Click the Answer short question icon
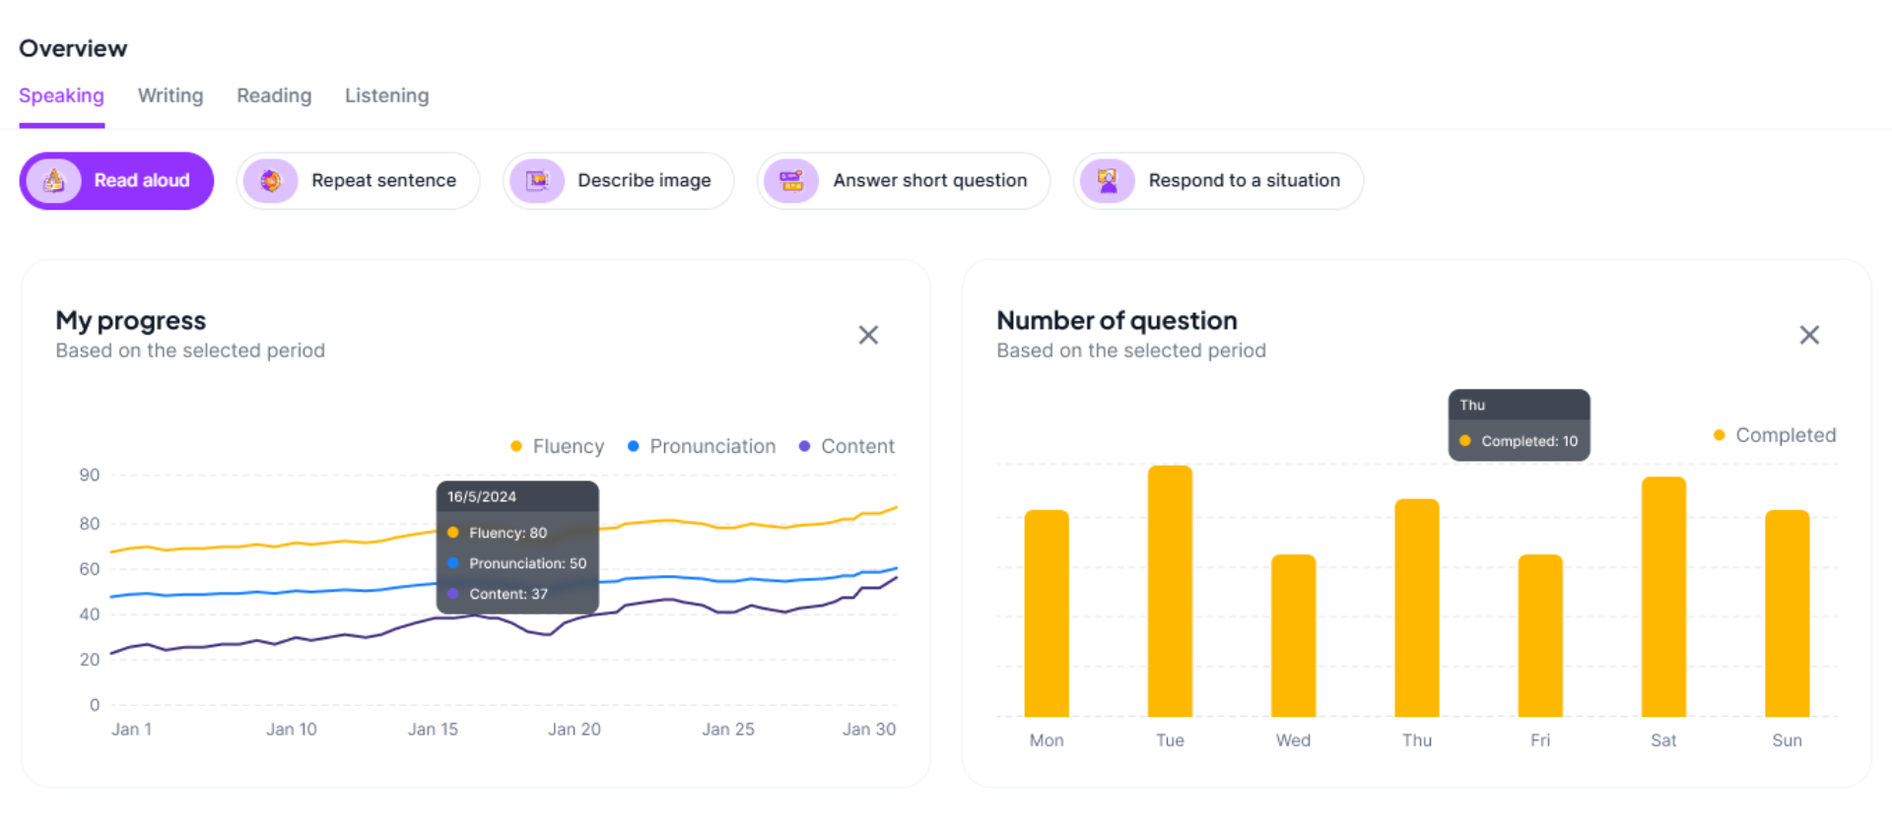Viewport: 1892px width, 835px height. pyautogui.click(x=791, y=181)
